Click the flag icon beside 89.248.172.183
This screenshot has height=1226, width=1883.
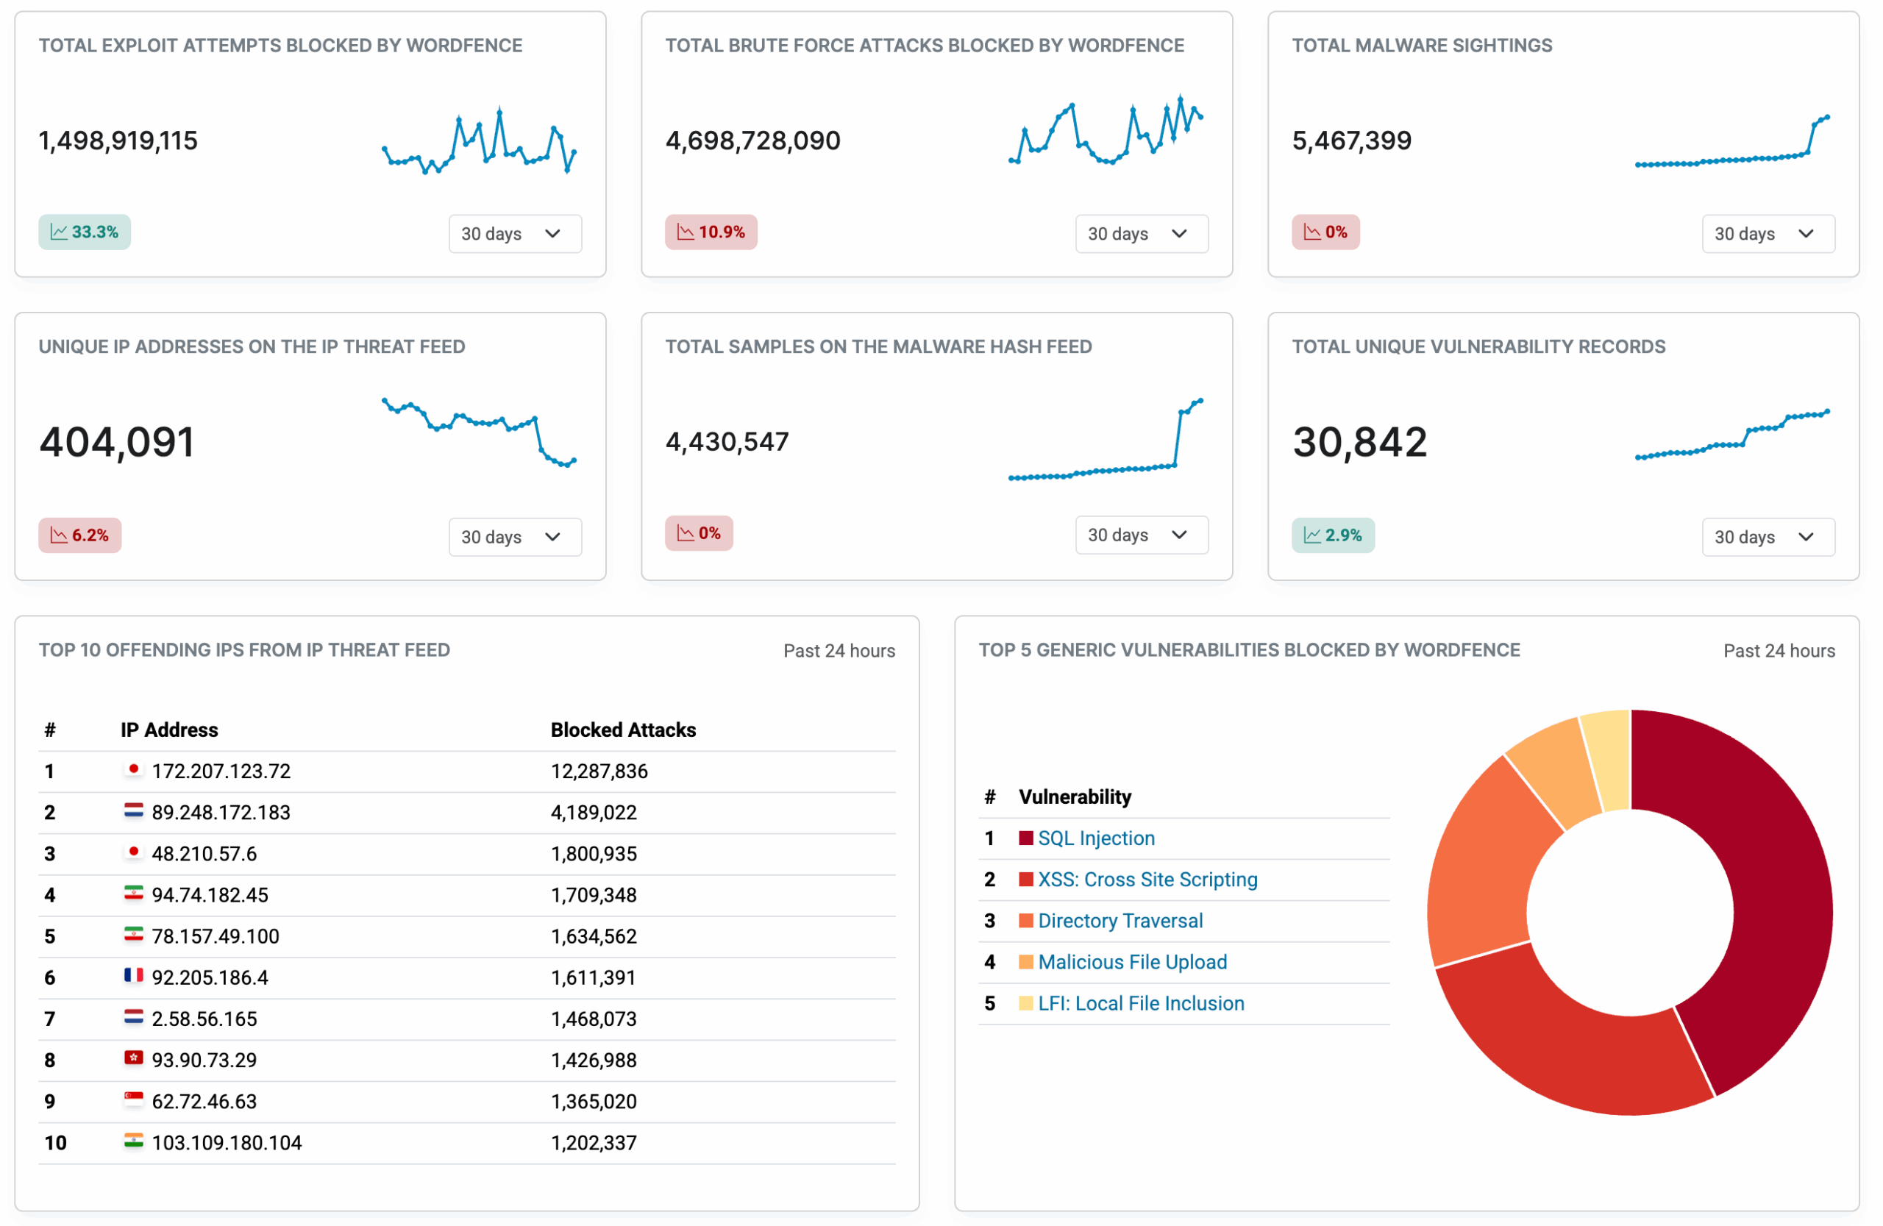click(134, 810)
